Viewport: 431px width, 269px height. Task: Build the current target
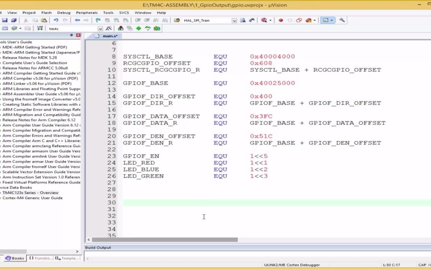click(x=13, y=28)
